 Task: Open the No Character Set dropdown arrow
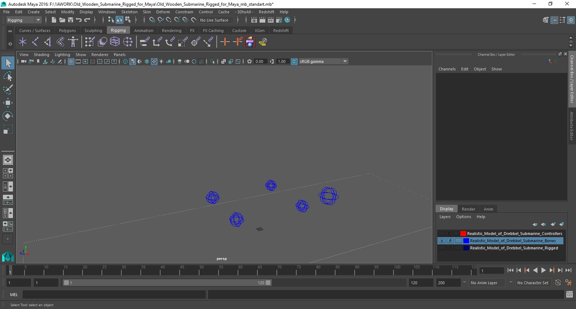510,282
